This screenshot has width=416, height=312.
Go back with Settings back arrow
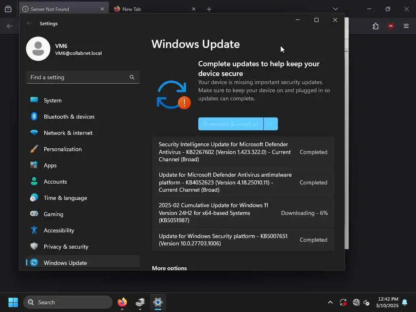29,23
